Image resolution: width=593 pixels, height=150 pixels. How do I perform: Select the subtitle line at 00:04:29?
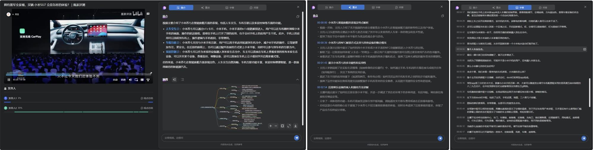click(520, 21)
